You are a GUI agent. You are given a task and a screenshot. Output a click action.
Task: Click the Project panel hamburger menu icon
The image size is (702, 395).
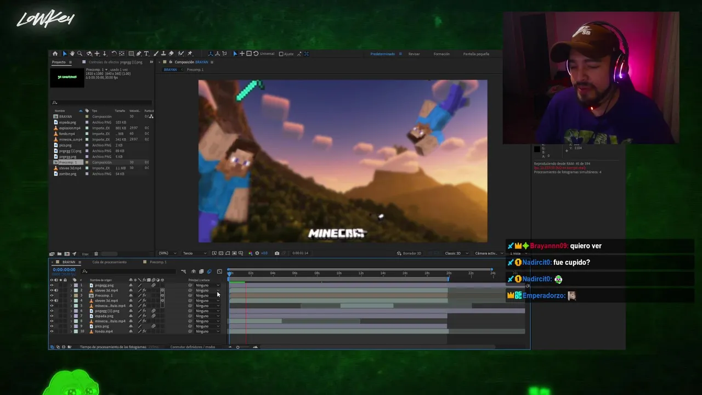[69, 62]
